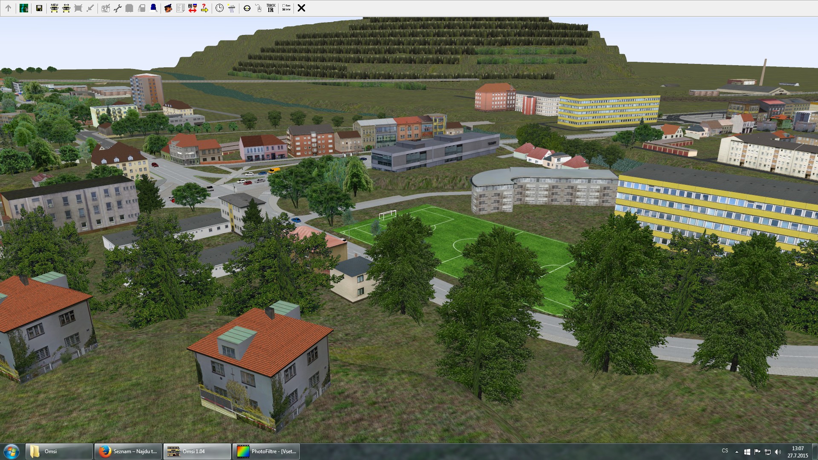Click the steering wheel icon
Screen dimensions: 818x460
click(x=247, y=8)
